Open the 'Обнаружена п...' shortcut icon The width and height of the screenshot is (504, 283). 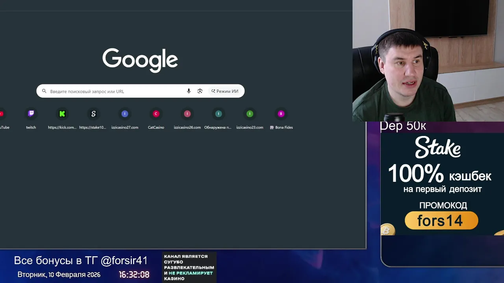pos(219,114)
